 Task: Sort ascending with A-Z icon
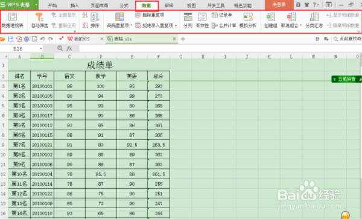pyautogui.click(x=84, y=15)
